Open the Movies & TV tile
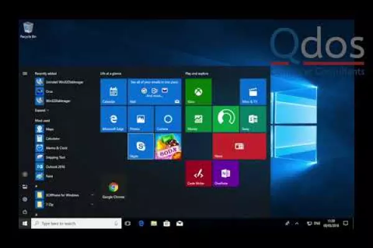 253,91
